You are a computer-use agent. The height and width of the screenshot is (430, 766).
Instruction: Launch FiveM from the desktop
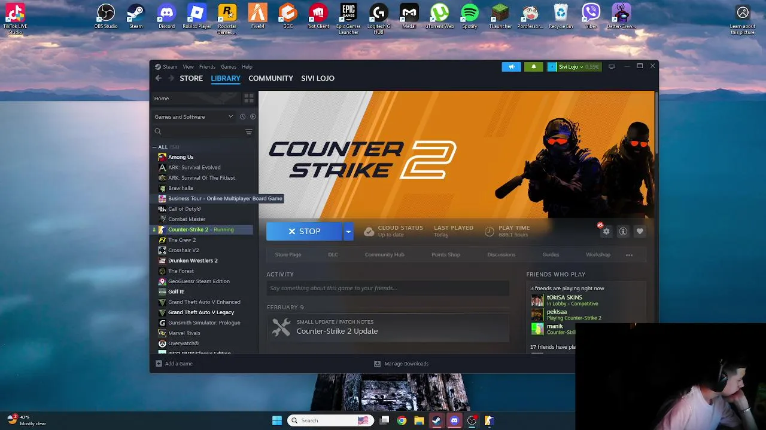[258, 16]
